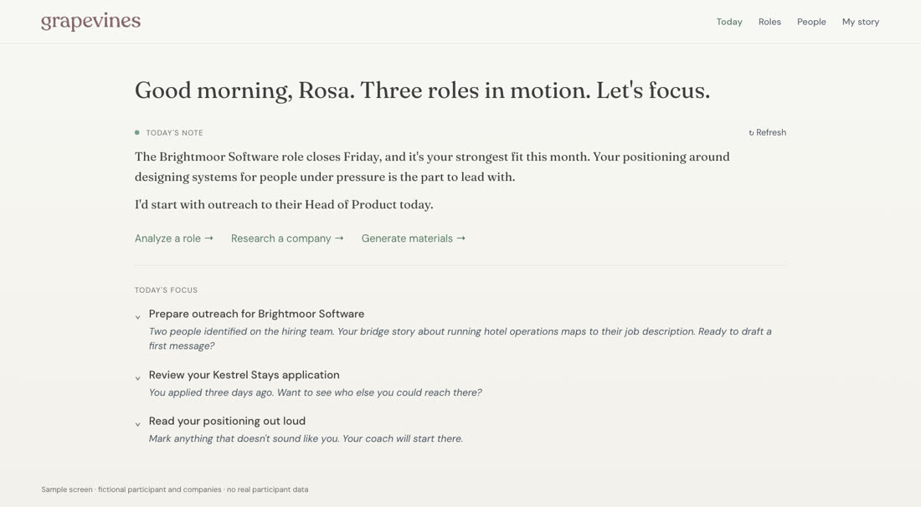Select Generate materials link

[x=414, y=238]
